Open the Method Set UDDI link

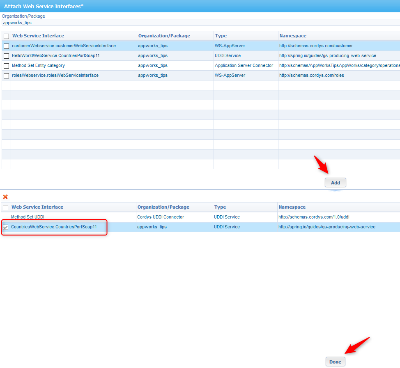tap(28, 217)
